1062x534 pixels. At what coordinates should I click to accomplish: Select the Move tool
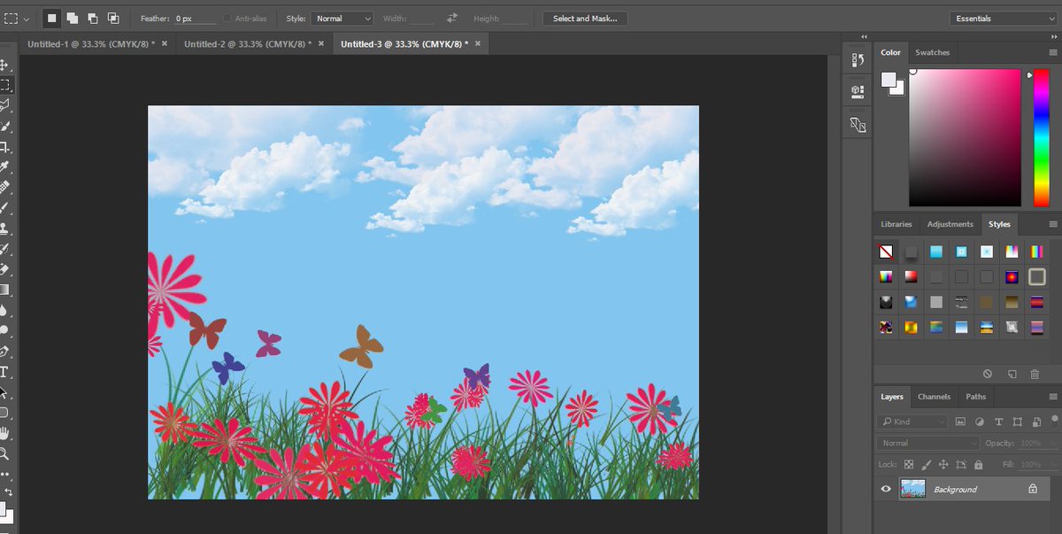(x=4, y=65)
